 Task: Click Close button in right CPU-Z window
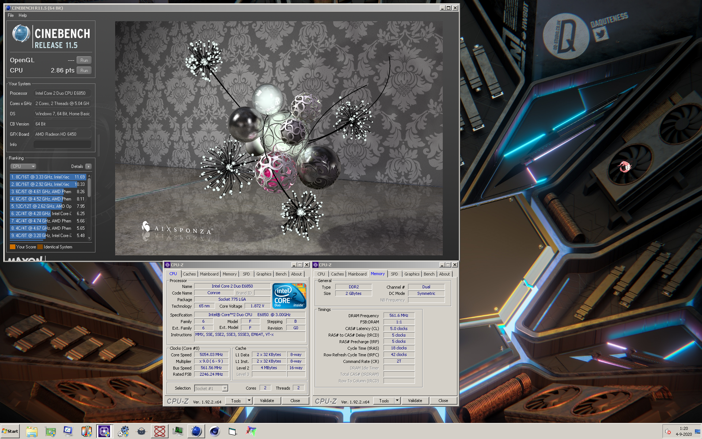click(443, 401)
